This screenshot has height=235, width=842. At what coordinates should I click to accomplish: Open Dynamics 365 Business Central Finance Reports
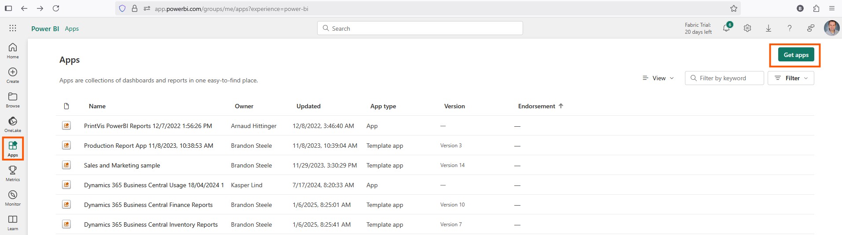148,205
